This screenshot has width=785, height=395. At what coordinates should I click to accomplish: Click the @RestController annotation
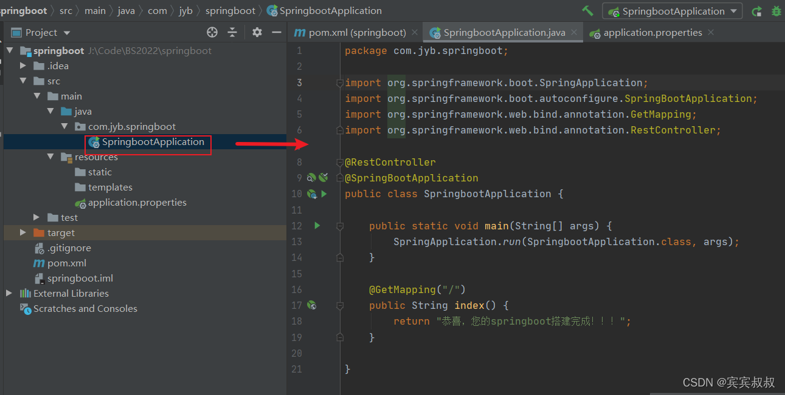[x=390, y=163]
